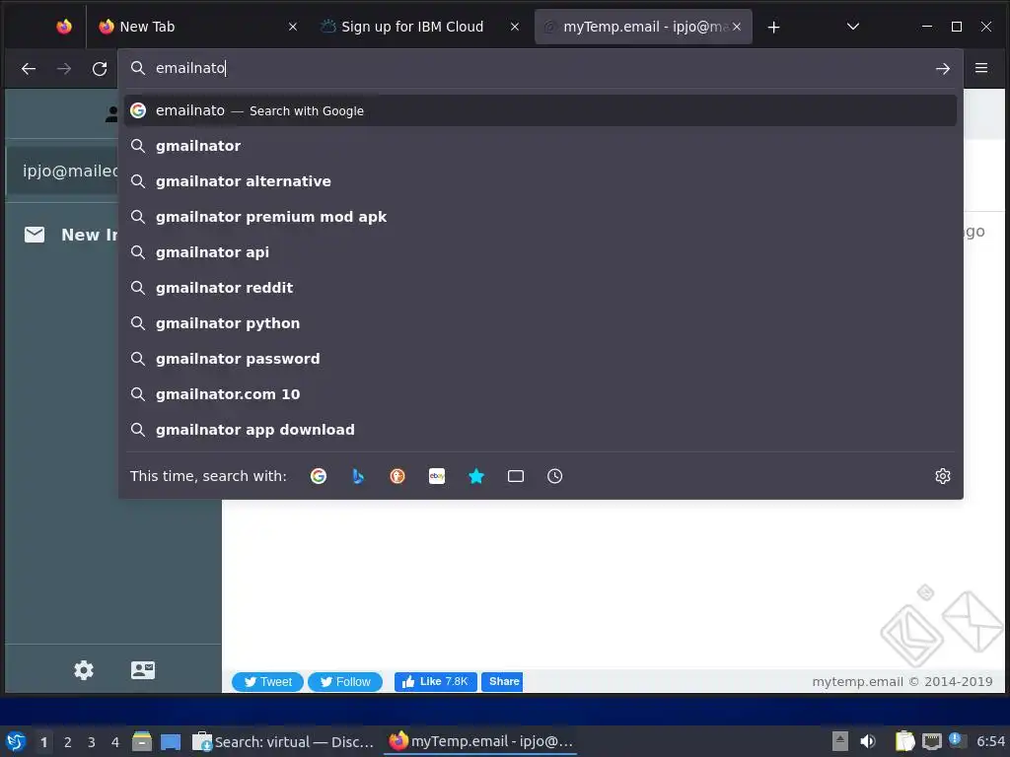
Task: Close the myTemp.email tab
Action: coord(736,27)
